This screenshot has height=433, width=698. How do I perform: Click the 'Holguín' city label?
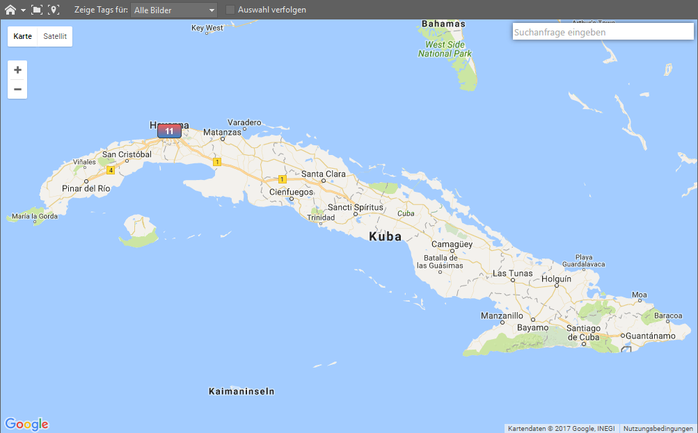(x=557, y=279)
